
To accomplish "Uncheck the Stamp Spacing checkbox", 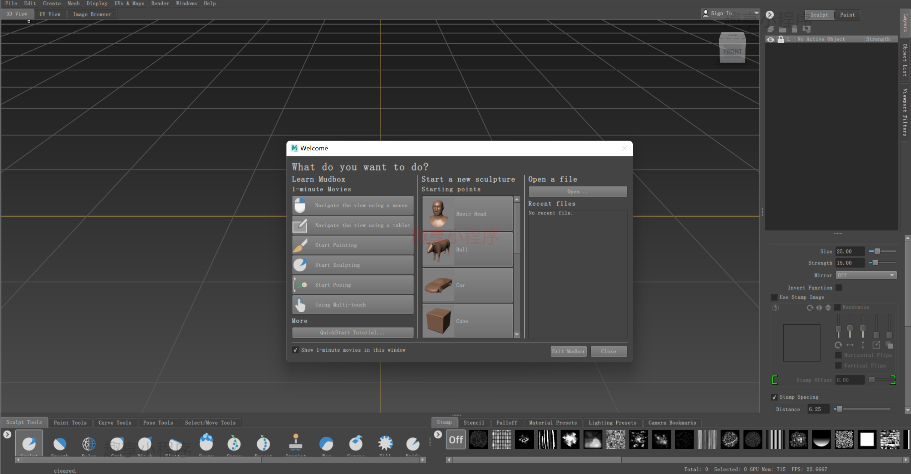I will (x=774, y=397).
